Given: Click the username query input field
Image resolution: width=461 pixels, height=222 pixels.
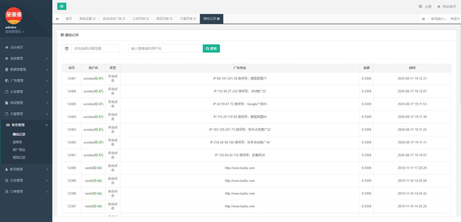Looking at the screenshot, I should click(x=165, y=48).
